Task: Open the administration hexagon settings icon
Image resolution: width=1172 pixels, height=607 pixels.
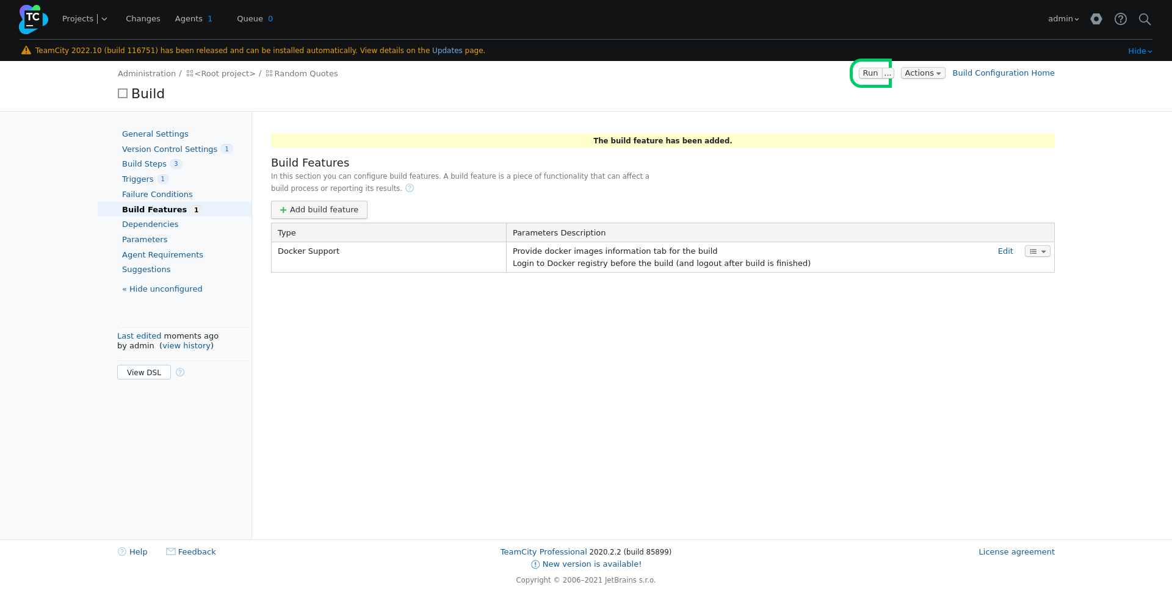Action: (x=1096, y=19)
